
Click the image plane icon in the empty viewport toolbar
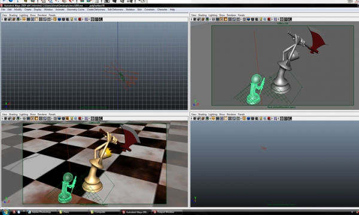[x=208, y=118]
